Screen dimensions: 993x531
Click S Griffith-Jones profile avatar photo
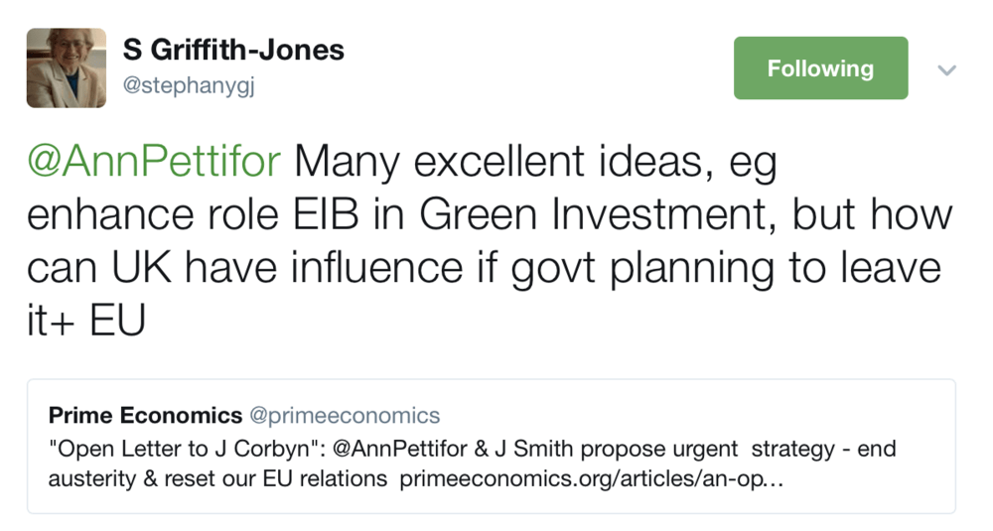[67, 67]
